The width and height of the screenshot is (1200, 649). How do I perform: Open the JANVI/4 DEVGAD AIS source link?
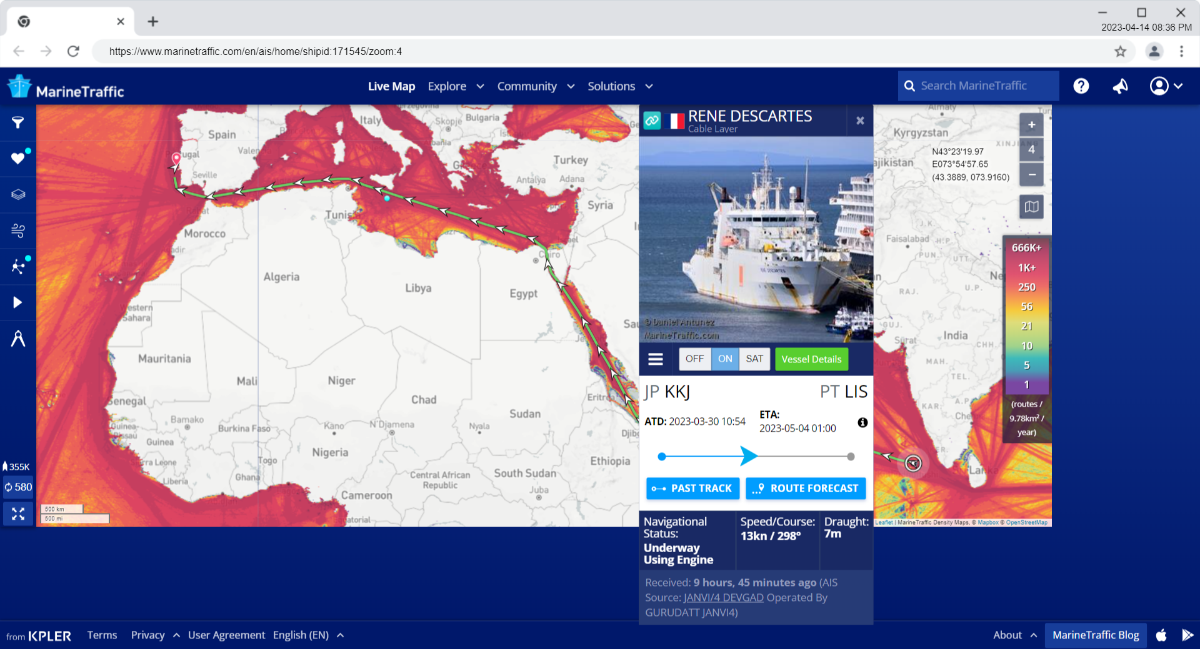[723, 598]
